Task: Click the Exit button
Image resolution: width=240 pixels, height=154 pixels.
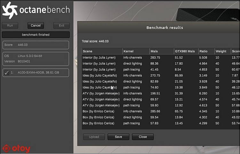Action: 61,25
